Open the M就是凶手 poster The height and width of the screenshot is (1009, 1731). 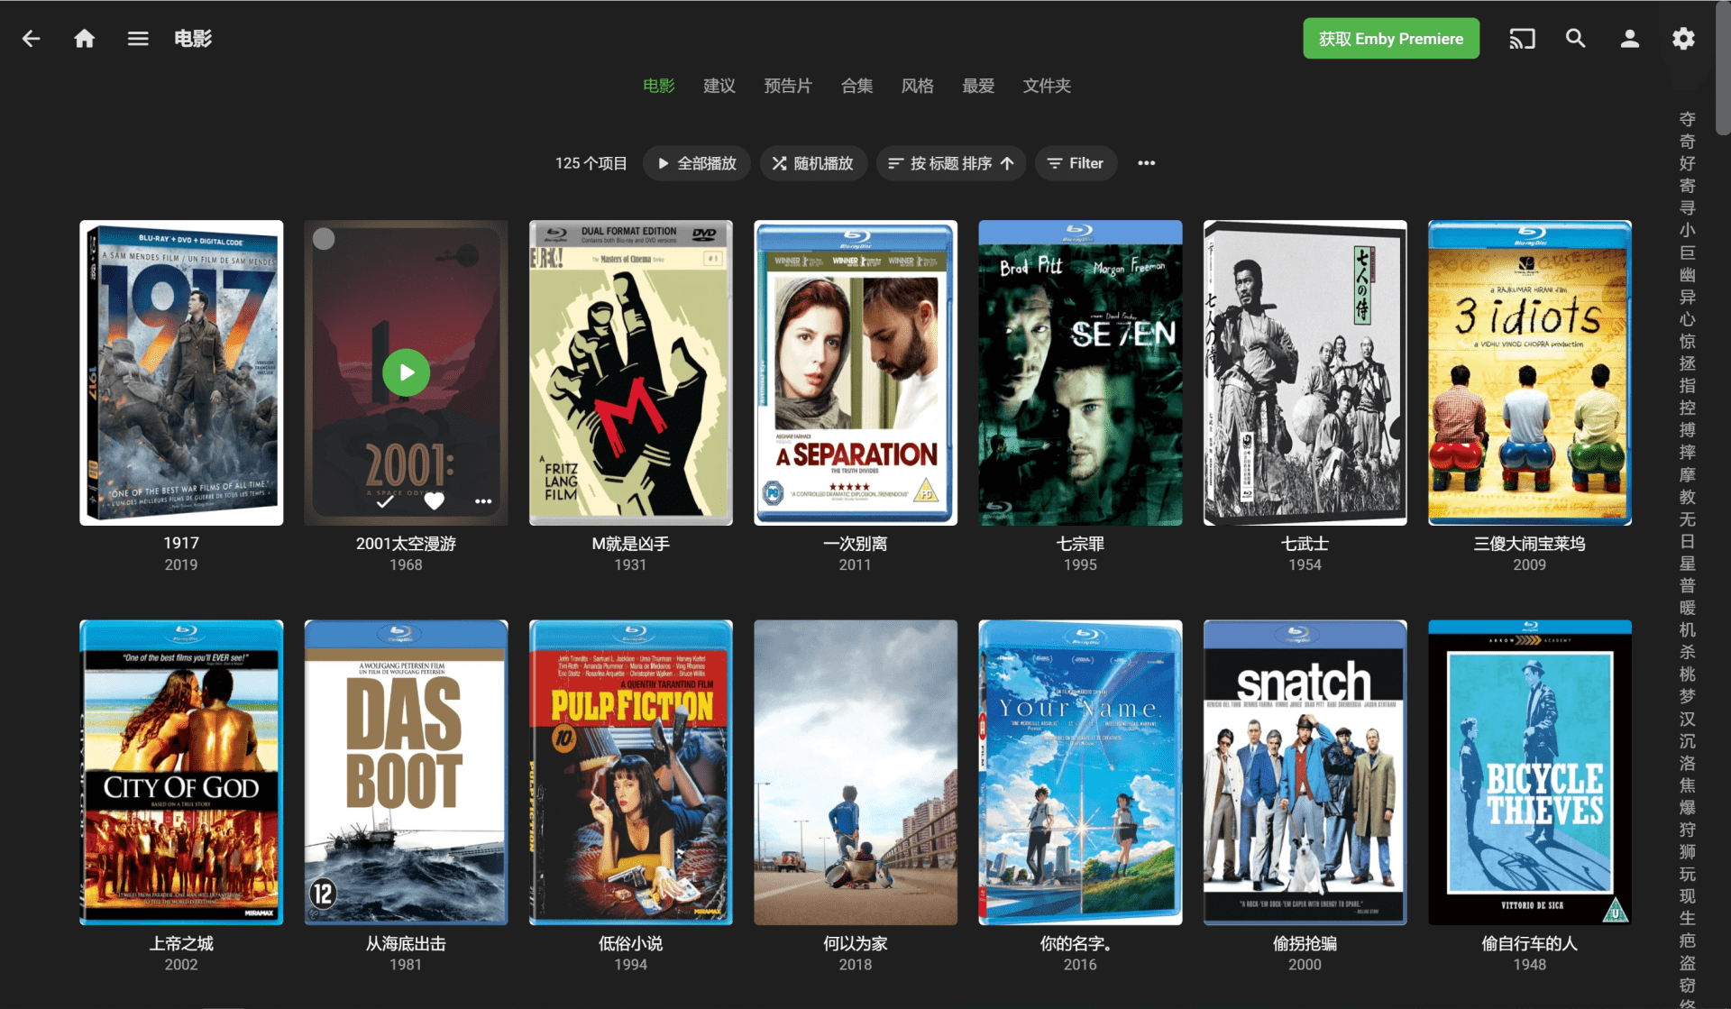pyautogui.click(x=630, y=372)
